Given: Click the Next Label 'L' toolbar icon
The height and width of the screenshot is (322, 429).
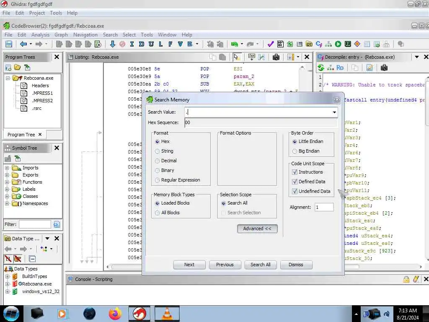Looking at the screenshot, I should pos(160,44).
